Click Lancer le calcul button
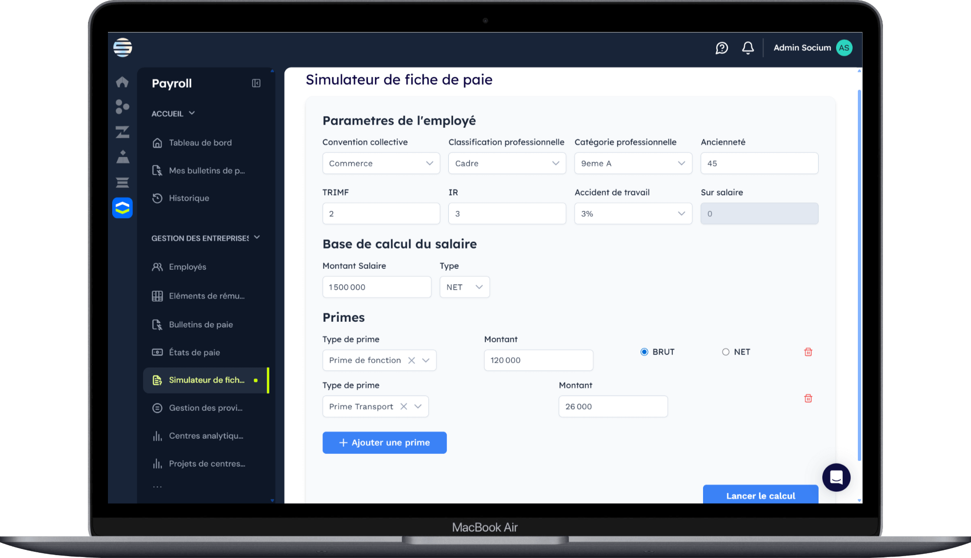 pyautogui.click(x=760, y=495)
